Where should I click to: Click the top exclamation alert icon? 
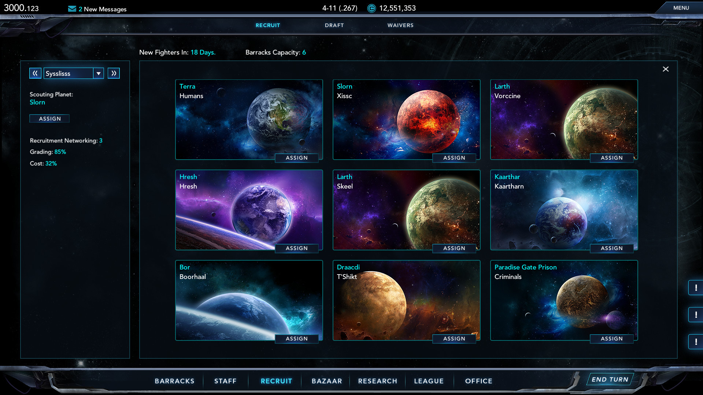(696, 288)
